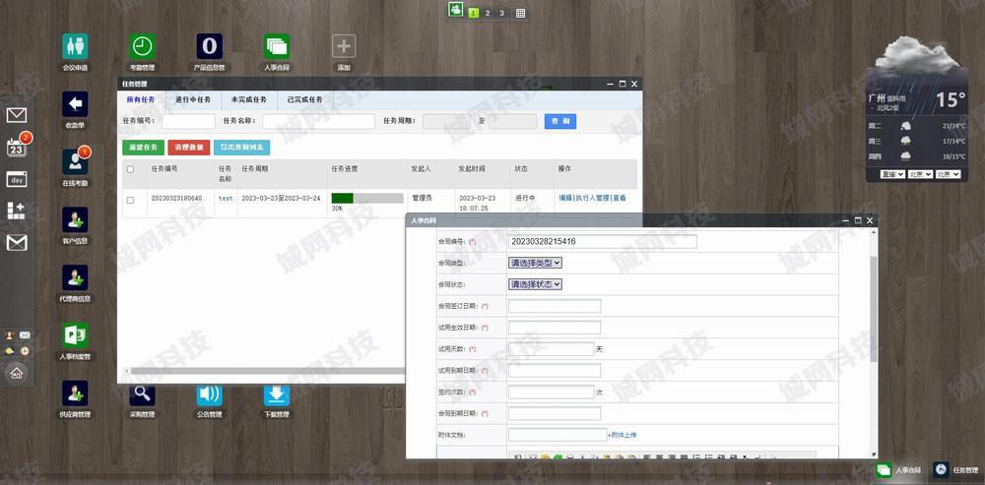Click the 添加 plus icon on desktop
The width and height of the screenshot is (985, 485).
(x=344, y=46)
